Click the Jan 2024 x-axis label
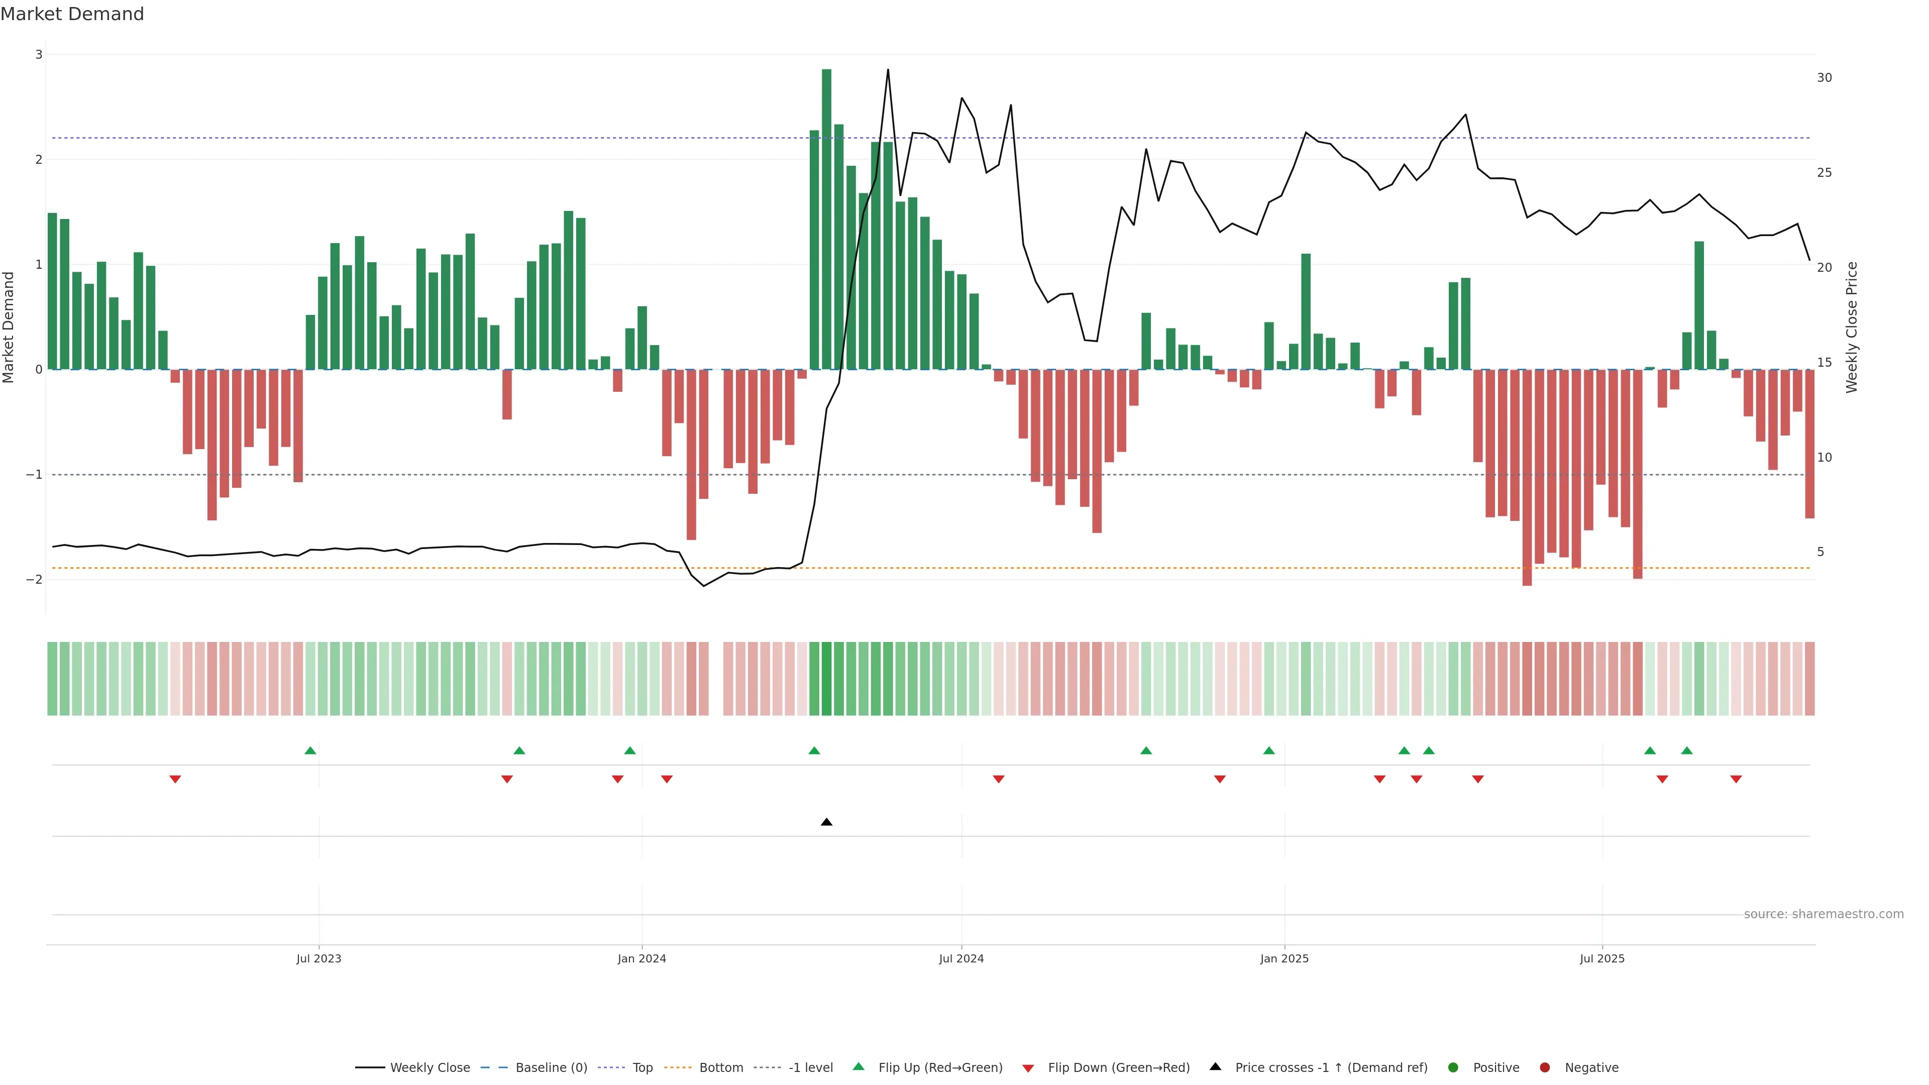The height and width of the screenshot is (1085, 1929). [642, 958]
